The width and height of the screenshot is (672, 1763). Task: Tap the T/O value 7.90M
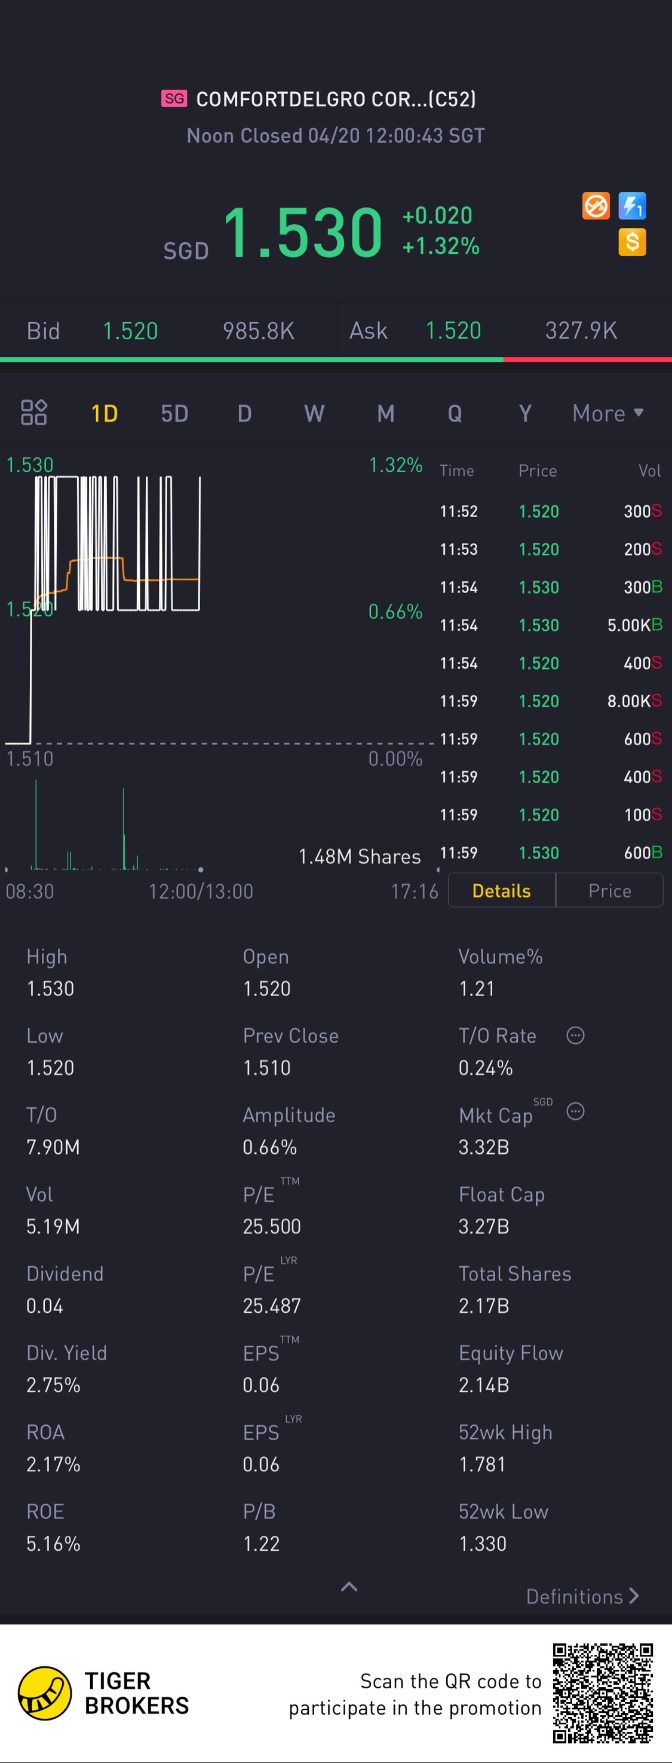tap(53, 1148)
